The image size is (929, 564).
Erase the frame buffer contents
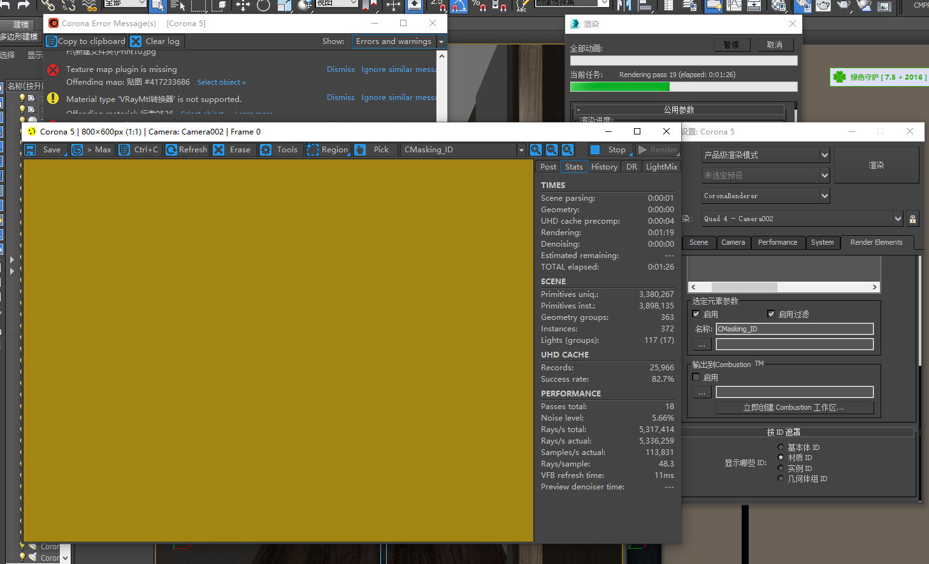pyautogui.click(x=232, y=150)
